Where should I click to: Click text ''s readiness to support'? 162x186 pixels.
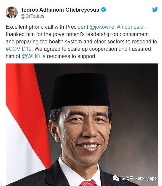pos(69,56)
